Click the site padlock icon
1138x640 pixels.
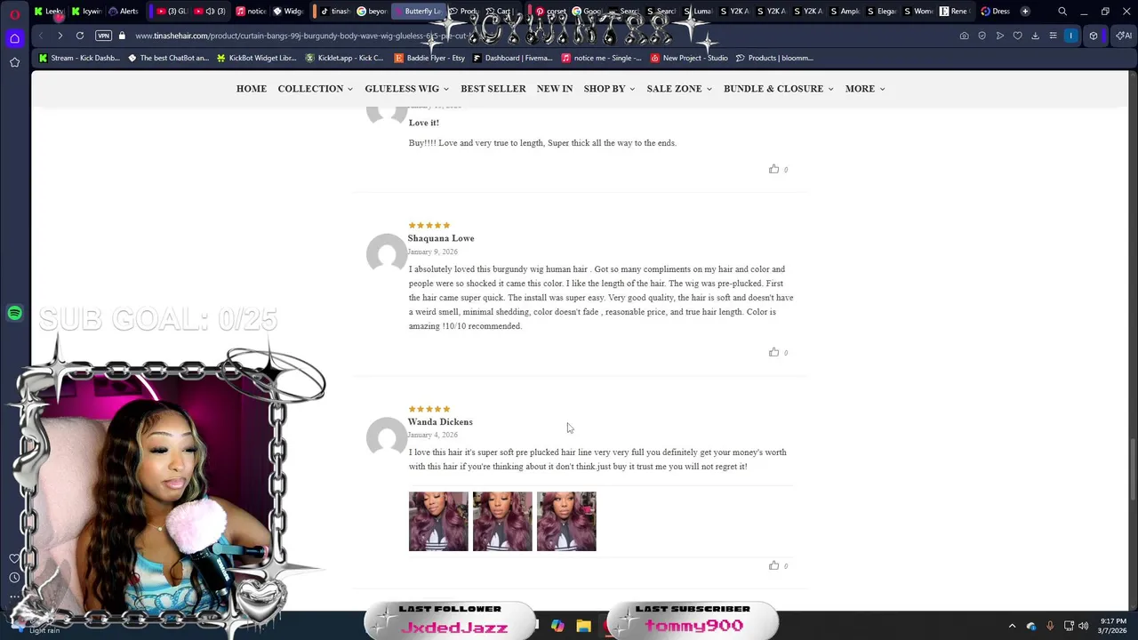click(122, 36)
